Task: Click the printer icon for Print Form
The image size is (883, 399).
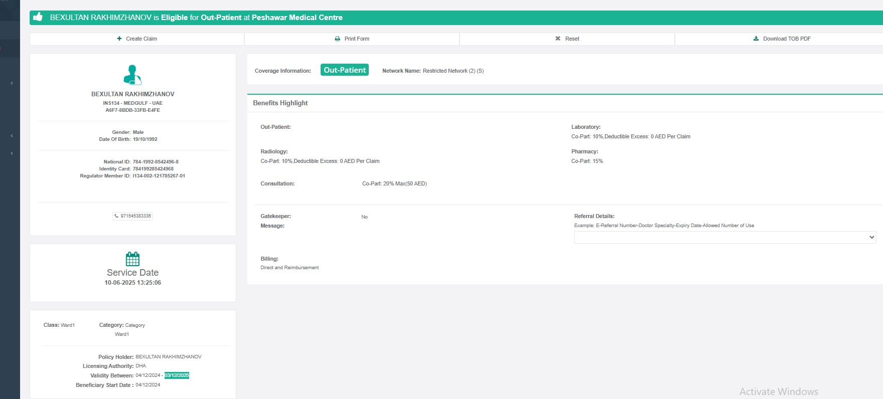Action: [338, 39]
